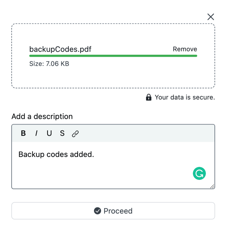Click the description box resize handle
Screen dimensions: 227x233
pos(212,186)
